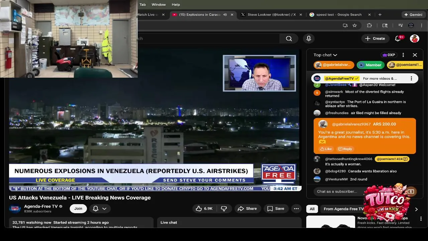Click the YouTube search magnifier button
This screenshot has height=241, width=428.
(289, 38)
